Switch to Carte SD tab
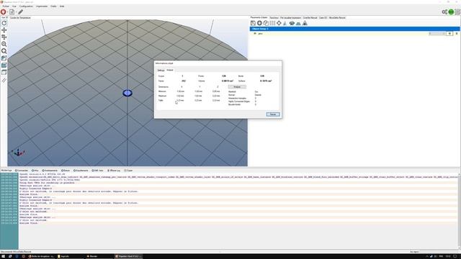Screen dimensions: 461x259 pos(323,17)
